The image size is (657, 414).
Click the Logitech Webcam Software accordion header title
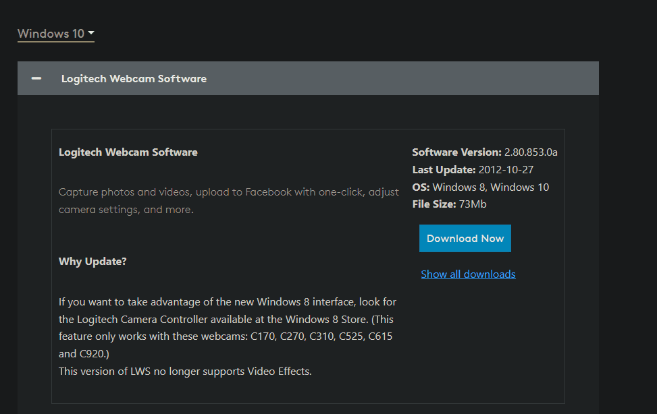point(134,79)
